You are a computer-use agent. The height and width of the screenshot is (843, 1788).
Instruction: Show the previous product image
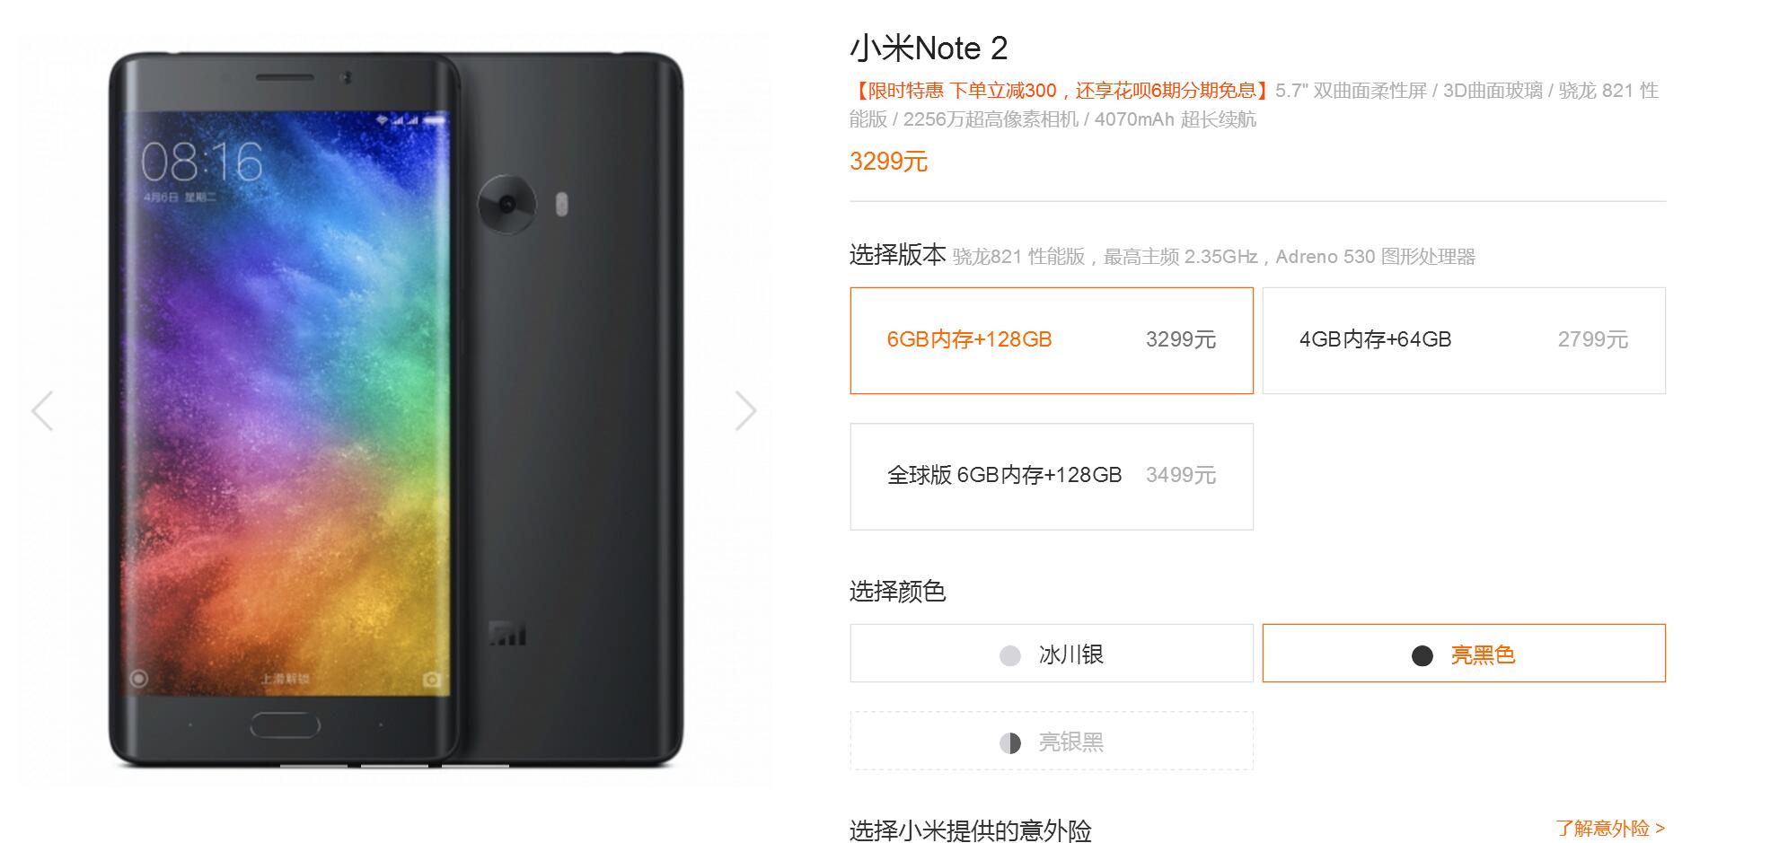[42, 411]
